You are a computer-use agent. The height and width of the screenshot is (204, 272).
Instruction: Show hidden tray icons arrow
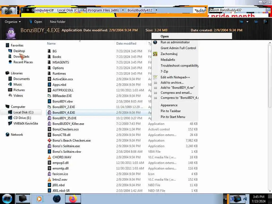tap(226, 199)
